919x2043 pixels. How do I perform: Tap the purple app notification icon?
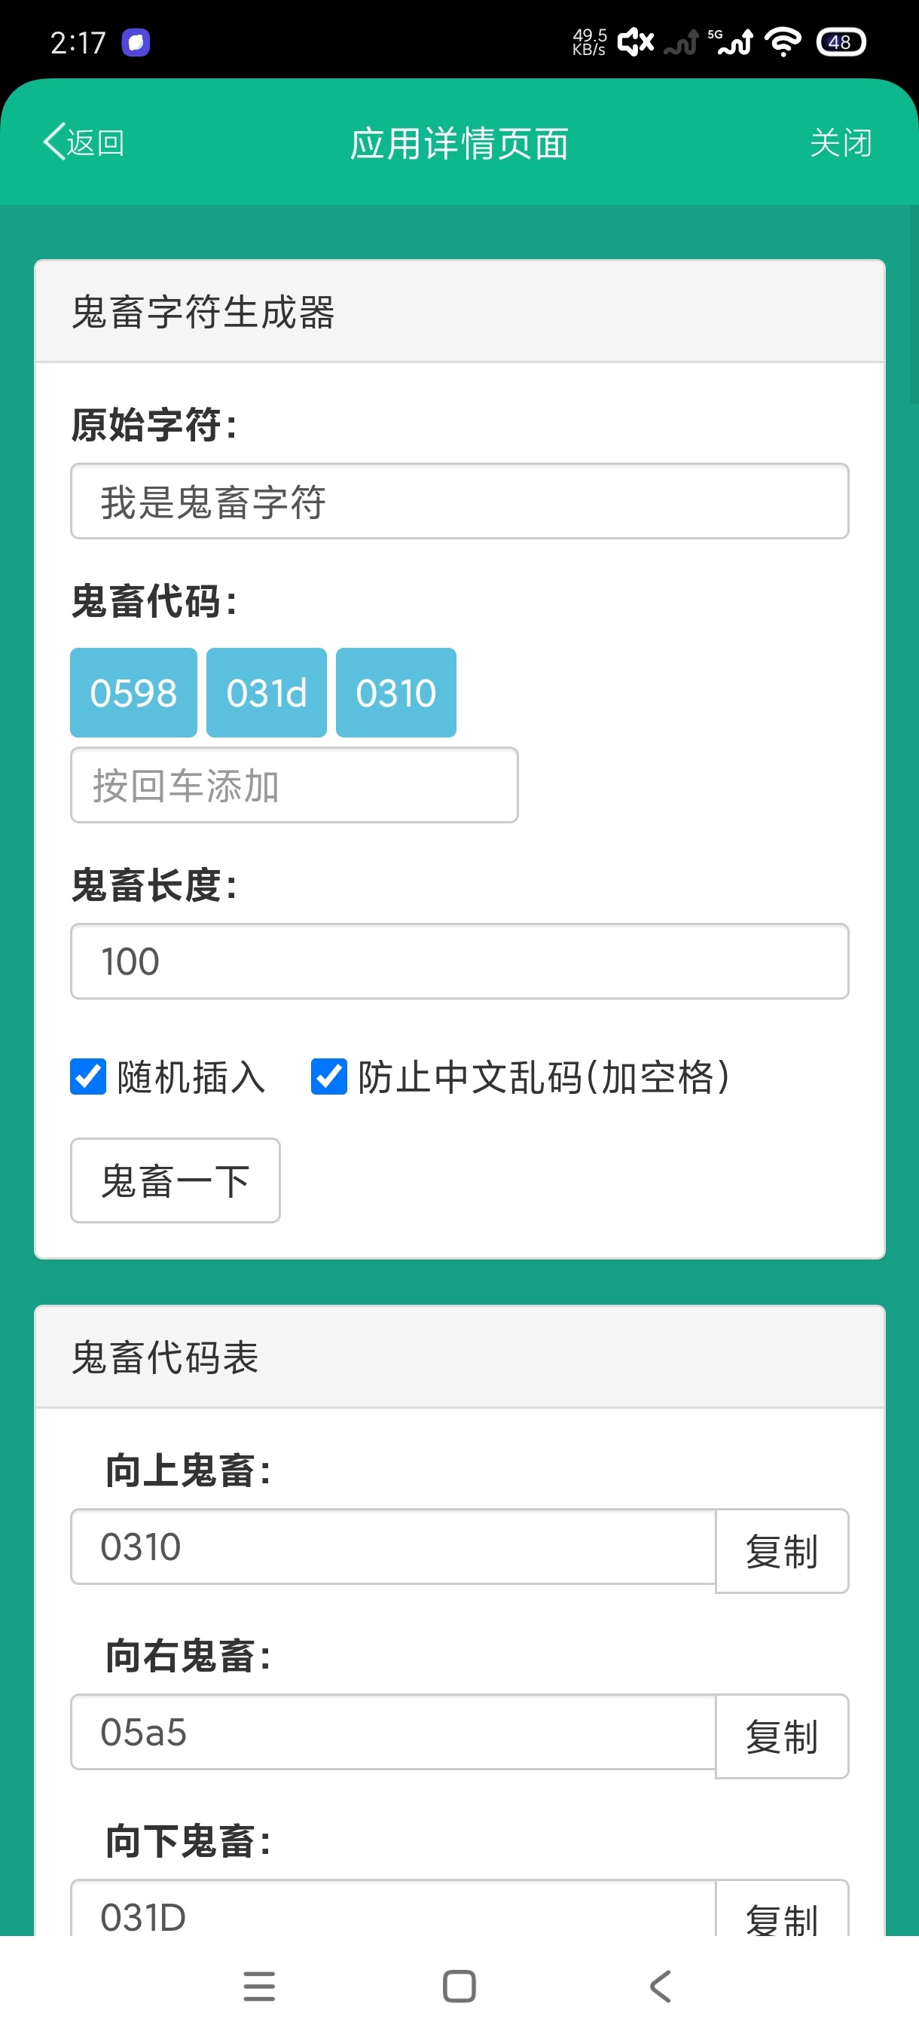[136, 42]
